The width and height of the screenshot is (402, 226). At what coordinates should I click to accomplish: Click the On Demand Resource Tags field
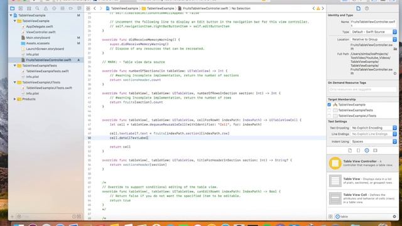click(x=362, y=89)
